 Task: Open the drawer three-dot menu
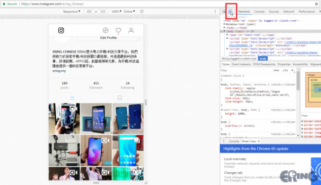click(224, 141)
